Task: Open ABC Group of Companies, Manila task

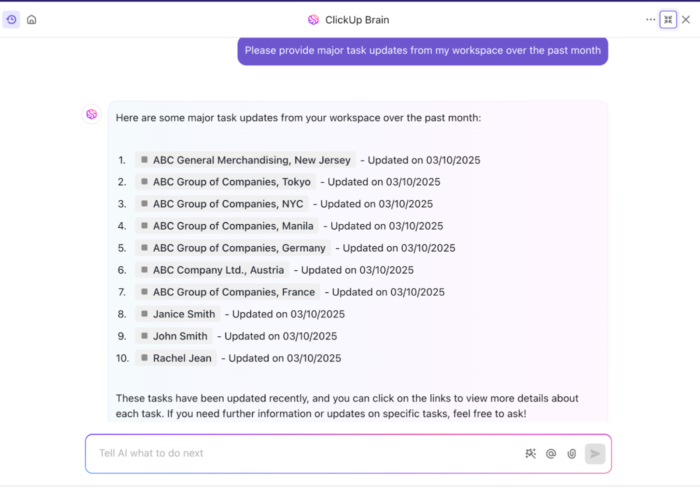Action: (x=232, y=226)
